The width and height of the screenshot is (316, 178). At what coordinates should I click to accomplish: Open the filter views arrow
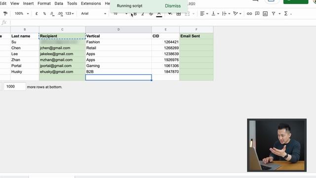[x=279, y=14]
